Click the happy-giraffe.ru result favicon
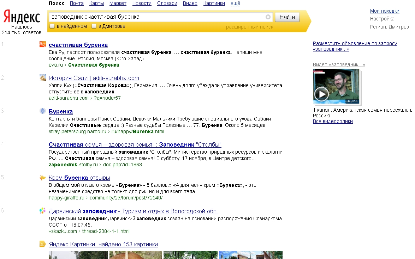 point(42,178)
